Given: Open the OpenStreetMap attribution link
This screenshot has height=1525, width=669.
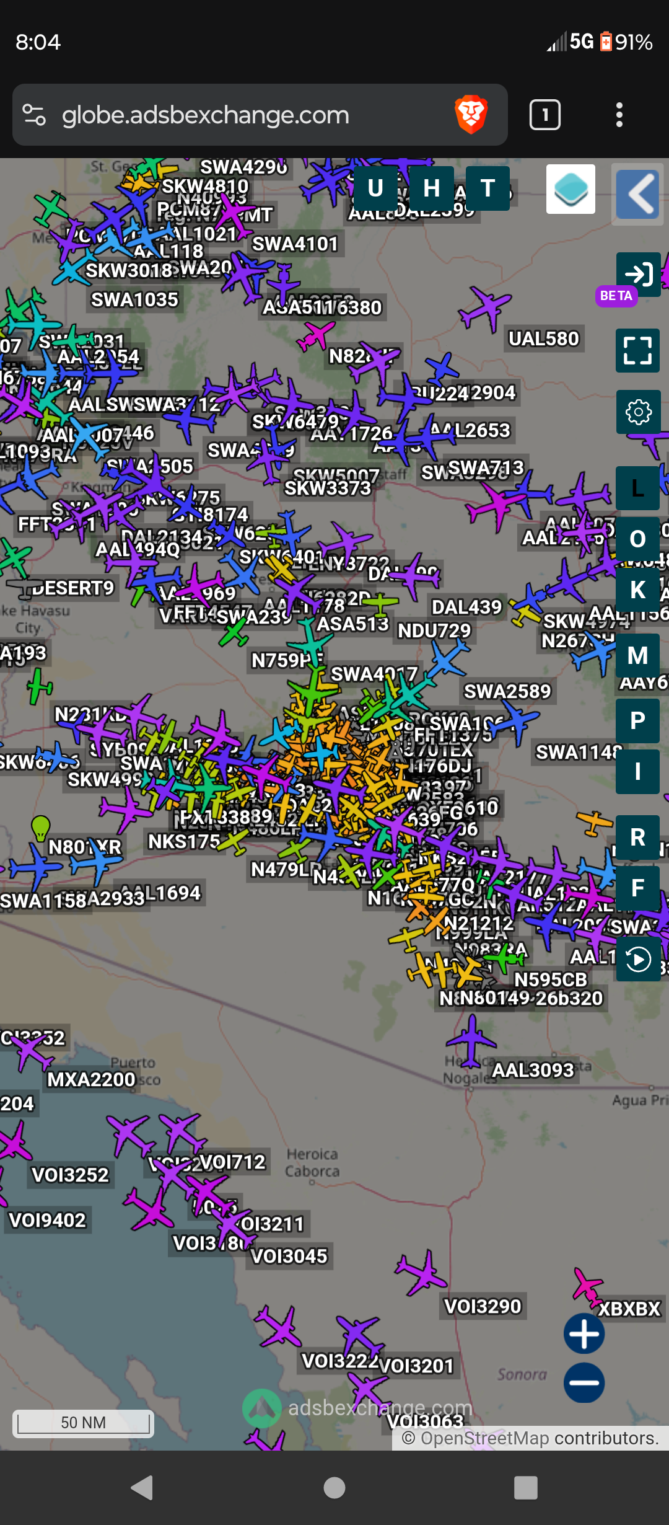Looking at the screenshot, I should pos(484,1438).
